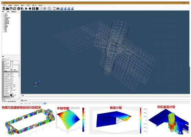Pause using the double-bar toolbar icon

click(x=33, y=9)
